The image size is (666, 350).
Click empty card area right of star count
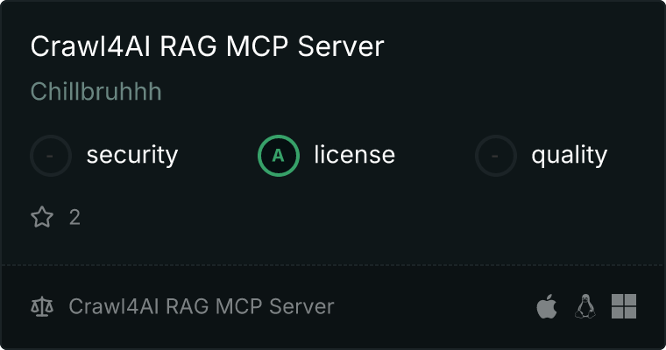coord(361,218)
